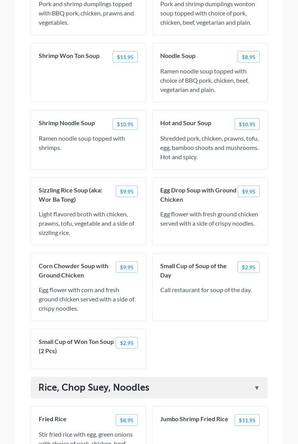Select the Jumbo Shrimp Fried Rice title
This screenshot has height=444, width=298.
[x=194, y=419]
